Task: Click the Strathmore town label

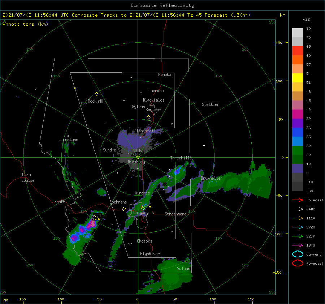Action: click(175, 214)
